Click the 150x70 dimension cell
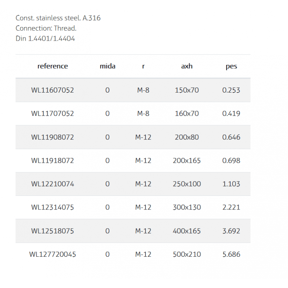Viewport: 288px width, 288px height. 186,90
